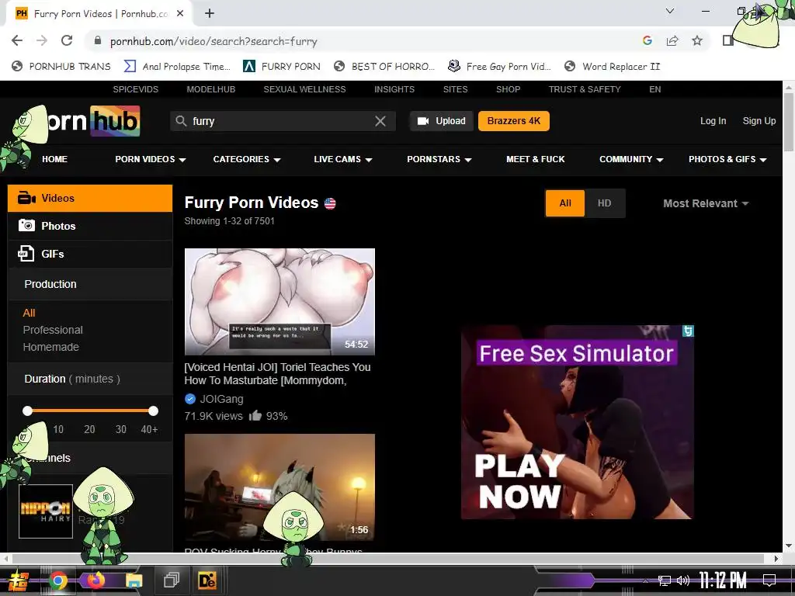This screenshot has height=596, width=795.
Task: Open the tab search chevron in the title bar
Action: pyautogui.click(x=670, y=11)
